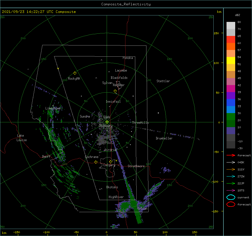Click the magenta 18TS arrow legend icon
252x236 pixels.
pos(231,191)
